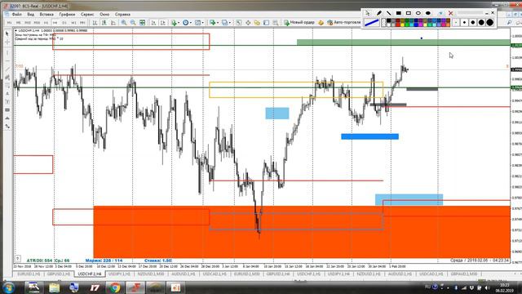Switch to the EURUSD,1,H1 chart tab
Viewport: 522px width, 294px height.
pyautogui.click(x=29, y=274)
